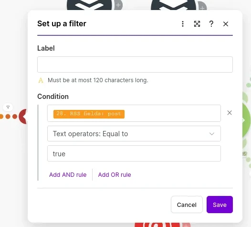Click the orange RSS fields: post pill

tap(89, 114)
